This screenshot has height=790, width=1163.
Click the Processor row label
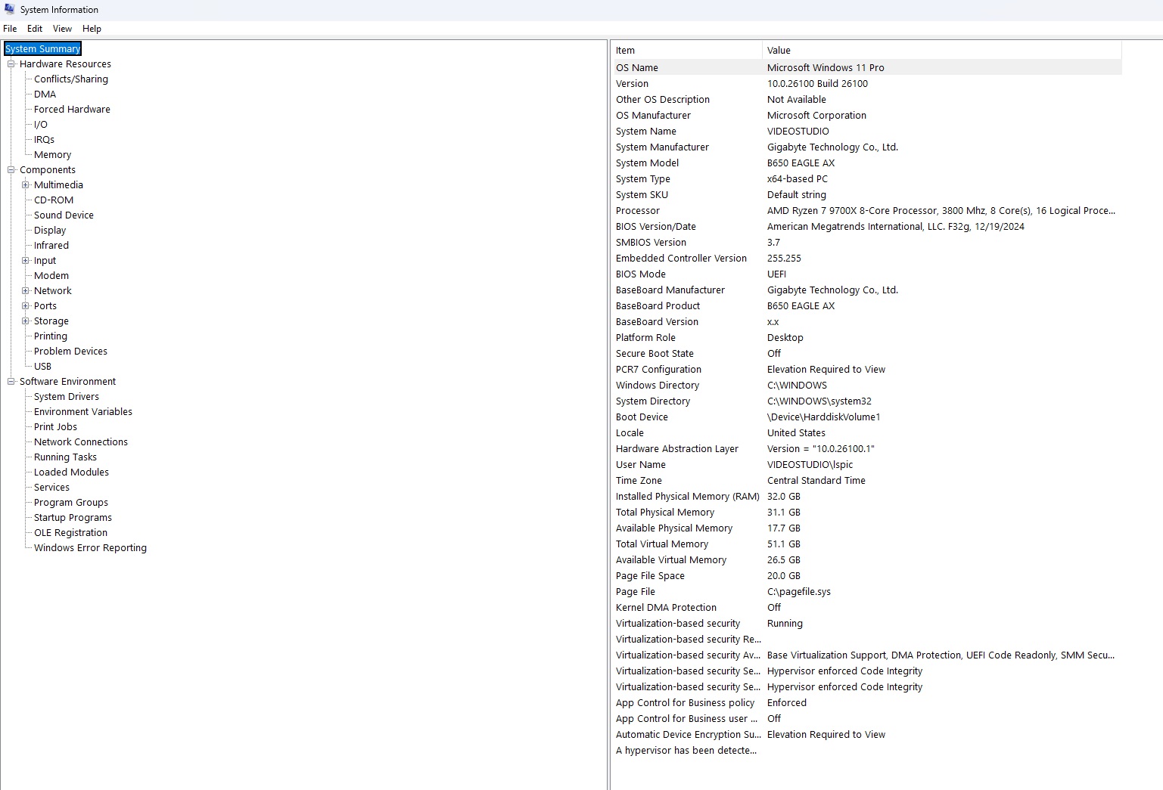click(x=637, y=211)
